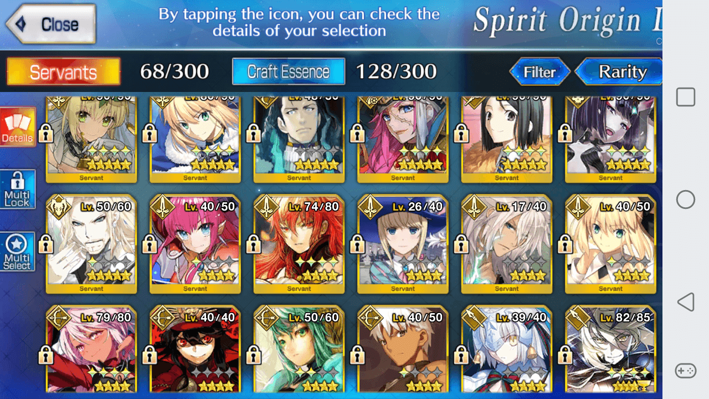Pick the Lv. 17/40 white-haired servant card

pos(507,244)
